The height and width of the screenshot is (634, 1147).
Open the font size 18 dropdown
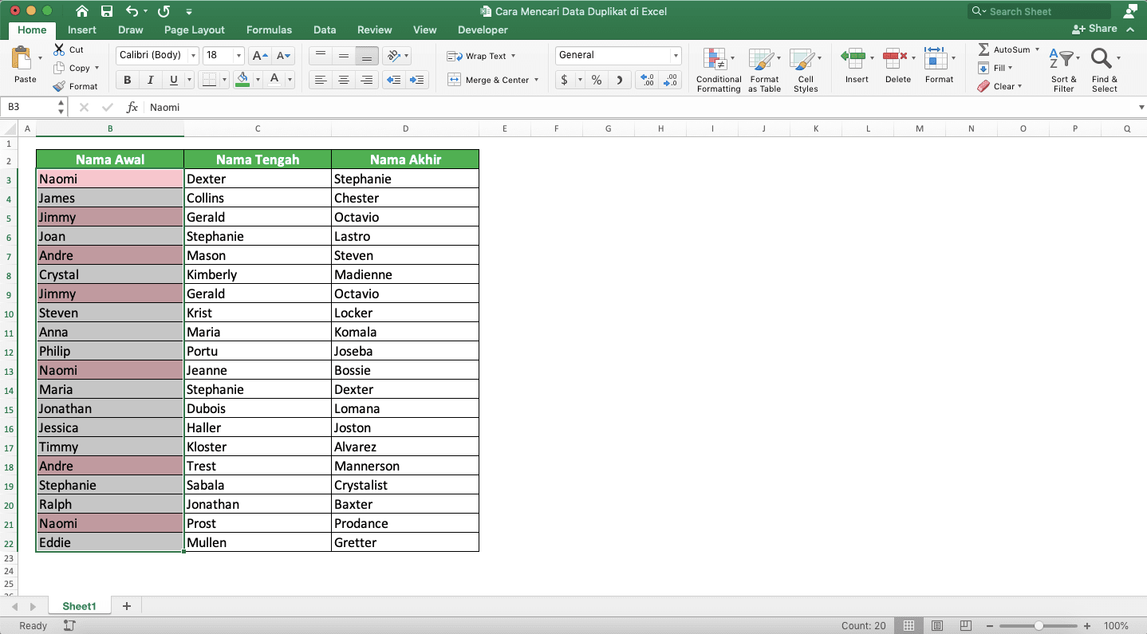click(x=238, y=56)
